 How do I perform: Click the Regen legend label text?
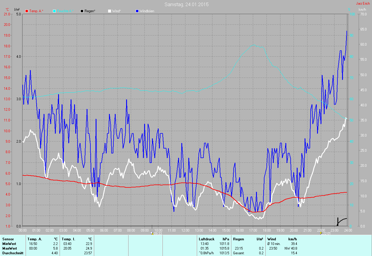92,11
